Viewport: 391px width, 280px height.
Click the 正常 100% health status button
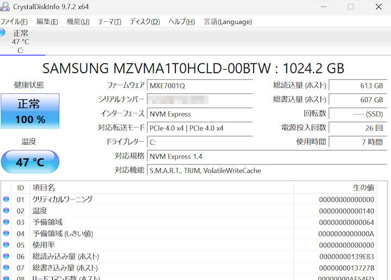[30, 111]
